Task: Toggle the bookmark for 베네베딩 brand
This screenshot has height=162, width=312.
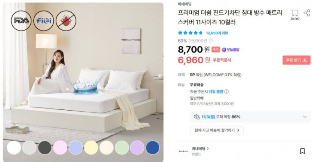Action: coord(302,151)
